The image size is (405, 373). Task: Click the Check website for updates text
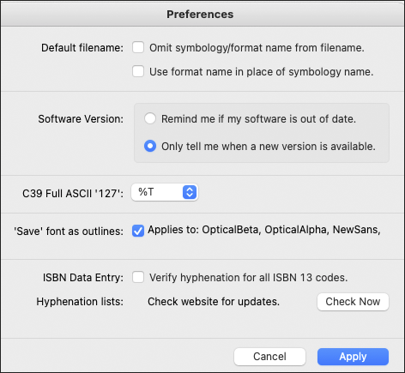click(x=214, y=302)
